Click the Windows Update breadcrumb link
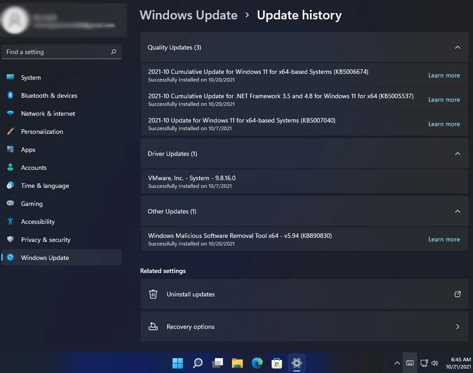The image size is (473, 373). 189,15
